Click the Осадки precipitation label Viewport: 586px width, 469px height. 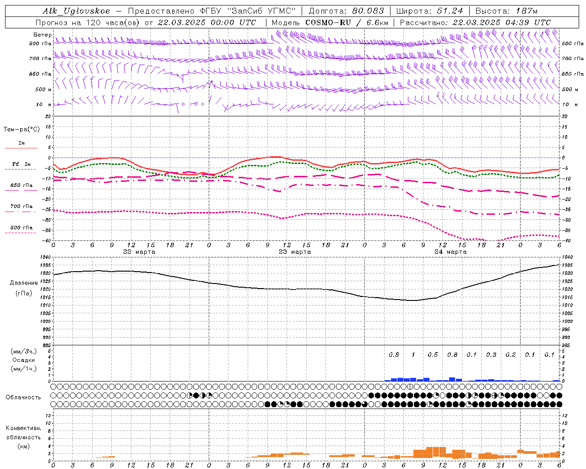(x=24, y=360)
